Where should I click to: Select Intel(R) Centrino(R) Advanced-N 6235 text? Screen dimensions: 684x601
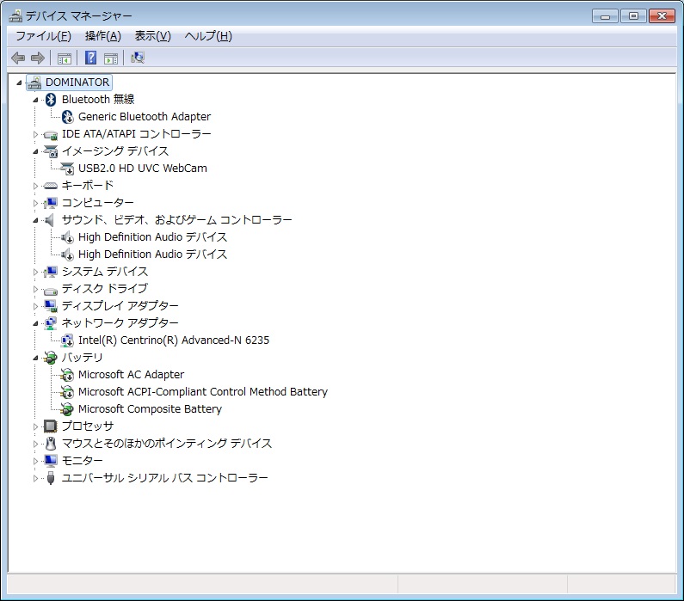(x=174, y=340)
